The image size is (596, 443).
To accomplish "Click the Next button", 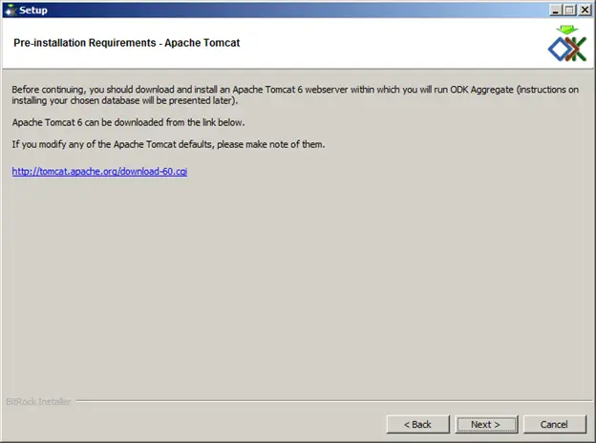I will 486,425.
